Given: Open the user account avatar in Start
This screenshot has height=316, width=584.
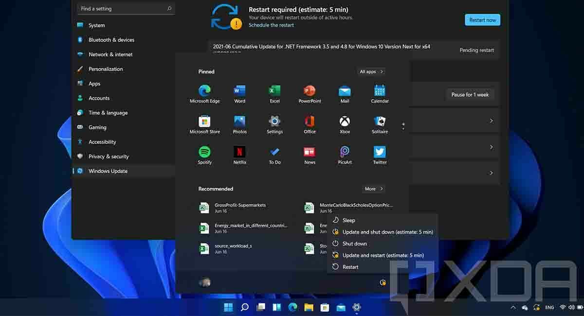Looking at the screenshot, I should [205, 282].
